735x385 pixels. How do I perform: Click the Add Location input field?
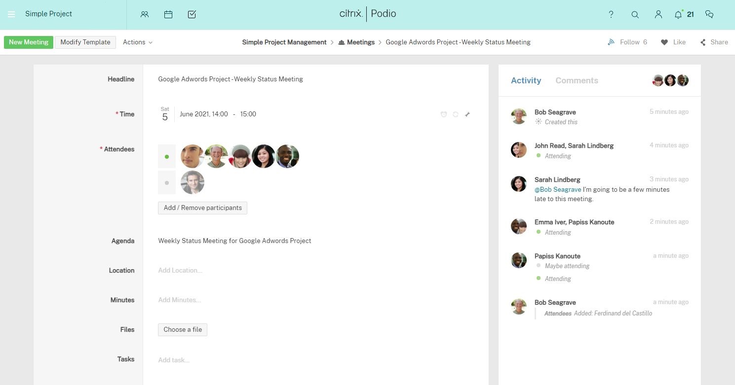pyautogui.click(x=180, y=271)
